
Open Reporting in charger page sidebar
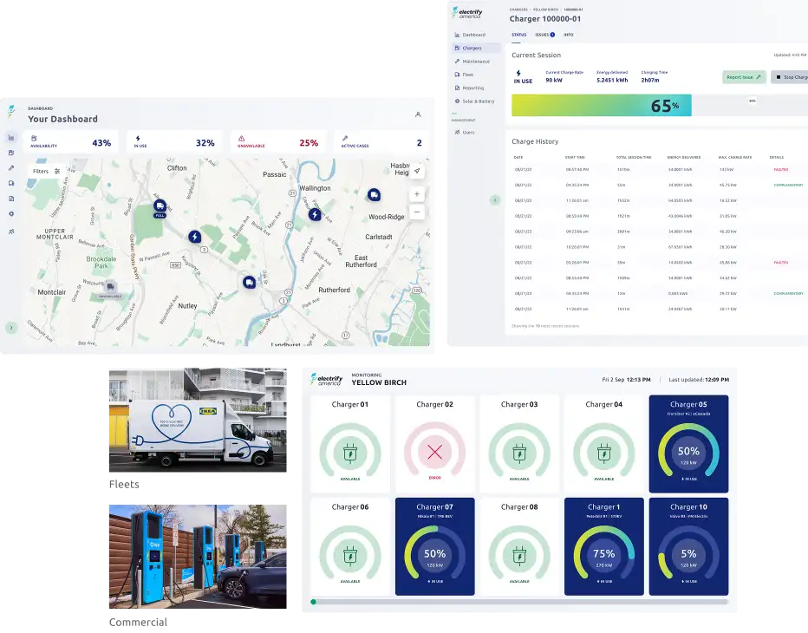(477, 88)
